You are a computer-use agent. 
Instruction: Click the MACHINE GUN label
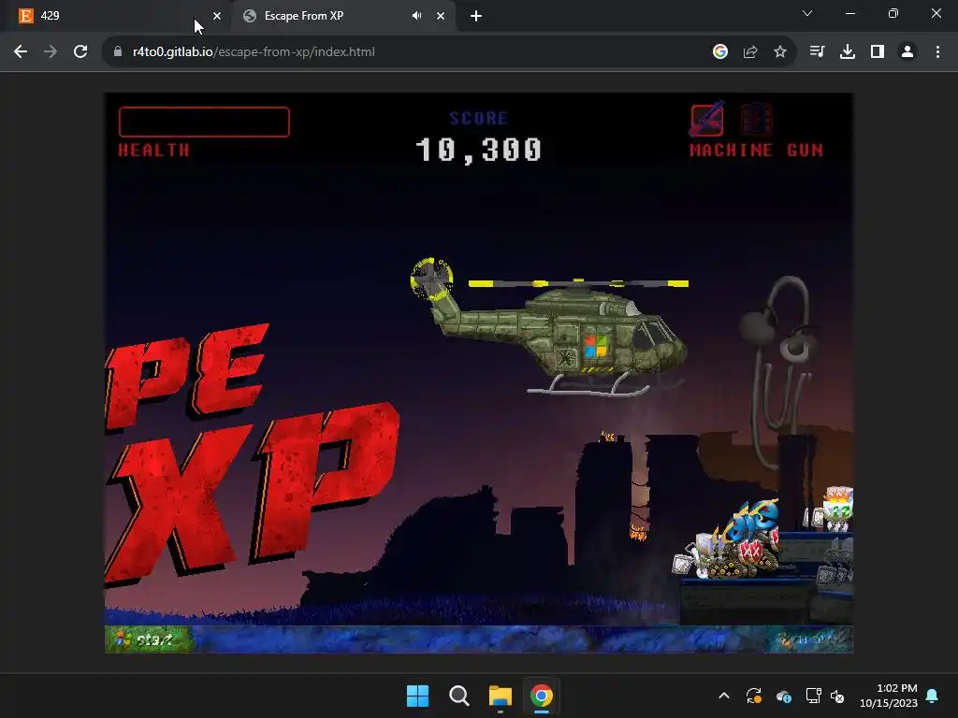tap(756, 151)
